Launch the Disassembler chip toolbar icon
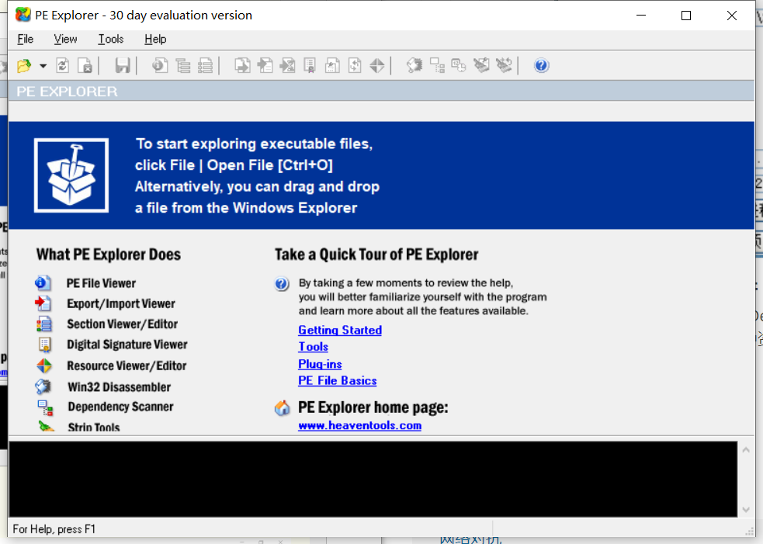Screen dimensions: 763x544 (414, 66)
